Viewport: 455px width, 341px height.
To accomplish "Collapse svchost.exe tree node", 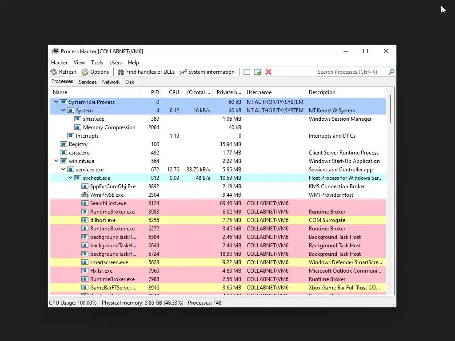I will click(71, 178).
